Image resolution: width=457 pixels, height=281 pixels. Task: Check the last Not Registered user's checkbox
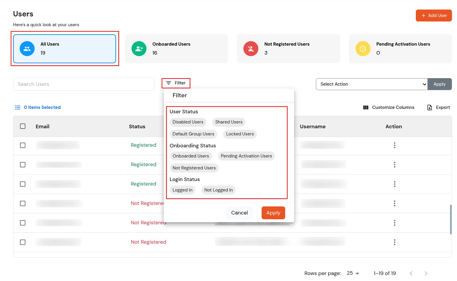coord(23,242)
